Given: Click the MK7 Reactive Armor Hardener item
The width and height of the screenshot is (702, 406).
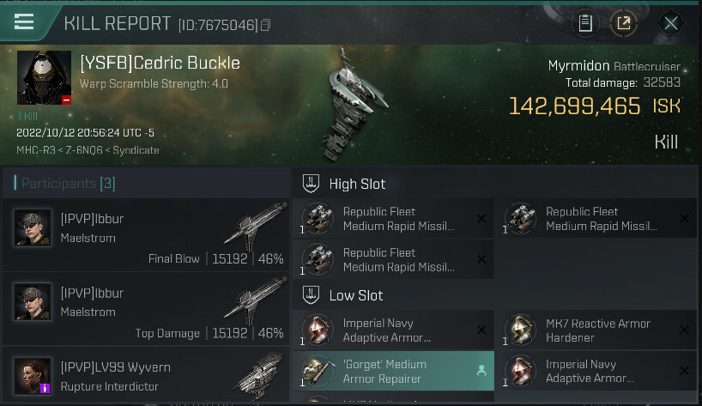Looking at the screenshot, I should tap(596, 330).
